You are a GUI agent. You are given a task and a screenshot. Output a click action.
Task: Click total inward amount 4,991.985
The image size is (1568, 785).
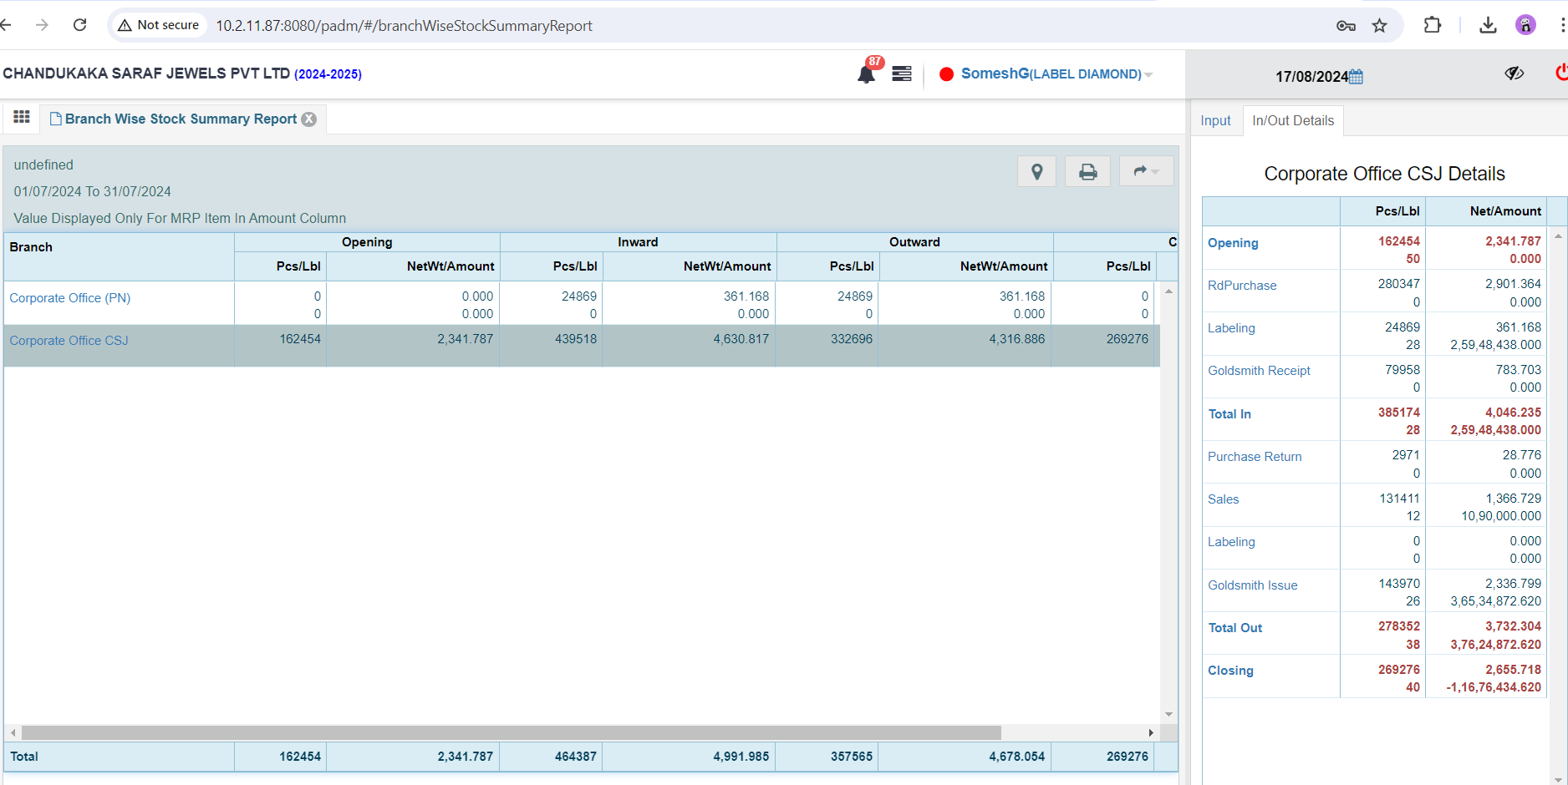[x=741, y=757]
